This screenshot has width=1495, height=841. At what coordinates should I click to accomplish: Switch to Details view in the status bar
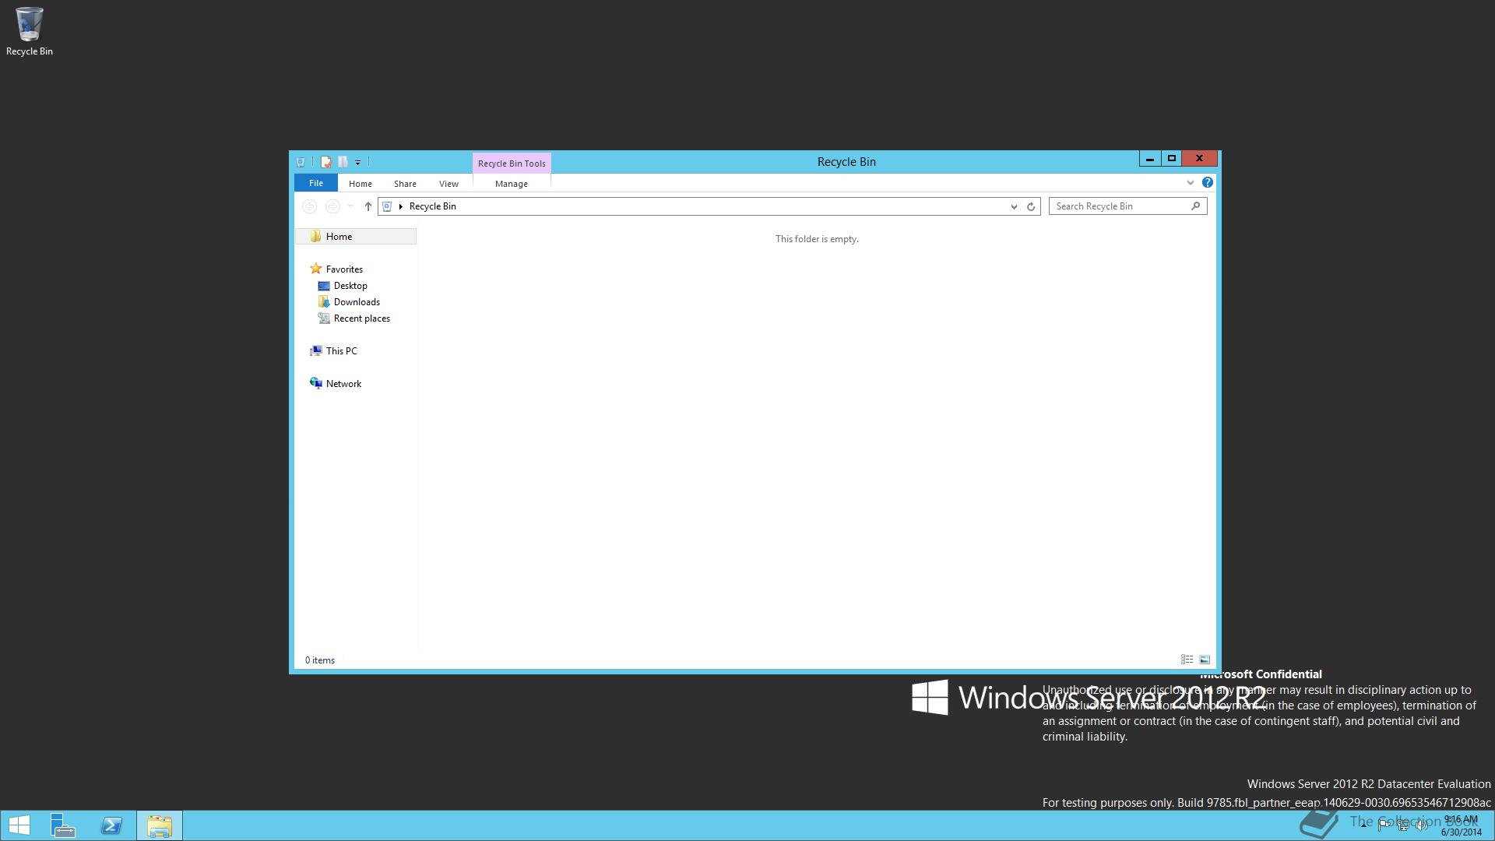(x=1187, y=660)
